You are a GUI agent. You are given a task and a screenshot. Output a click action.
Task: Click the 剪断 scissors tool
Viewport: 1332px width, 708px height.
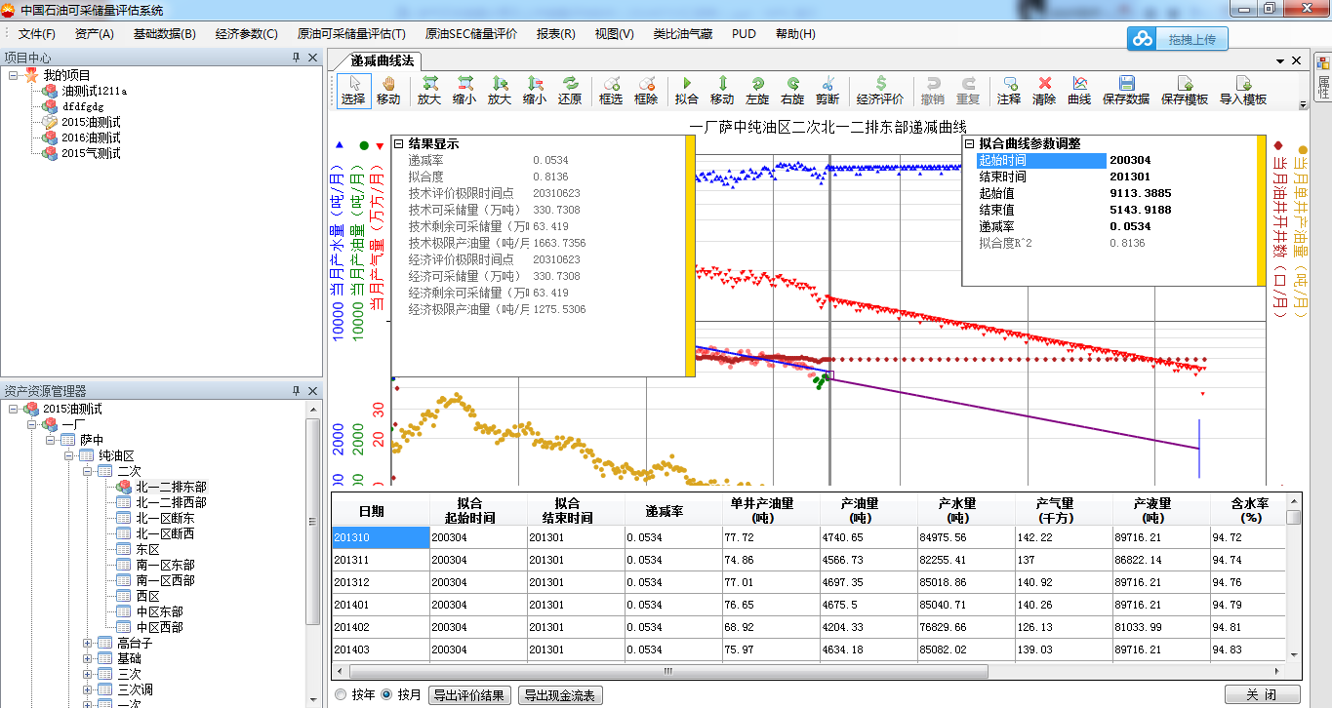click(827, 90)
